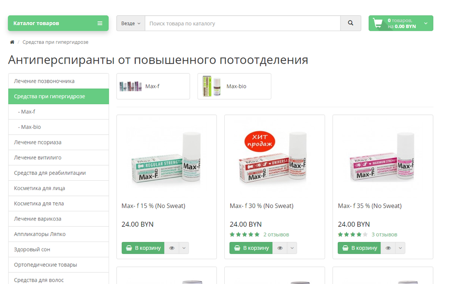This screenshot has width=454, height=284.
Task: Click the Max- f 30 % product image
Action: point(275,158)
